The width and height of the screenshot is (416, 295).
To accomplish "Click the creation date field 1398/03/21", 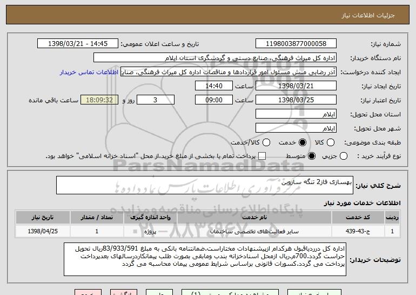I will pyautogui.click(x=296, y=86).
